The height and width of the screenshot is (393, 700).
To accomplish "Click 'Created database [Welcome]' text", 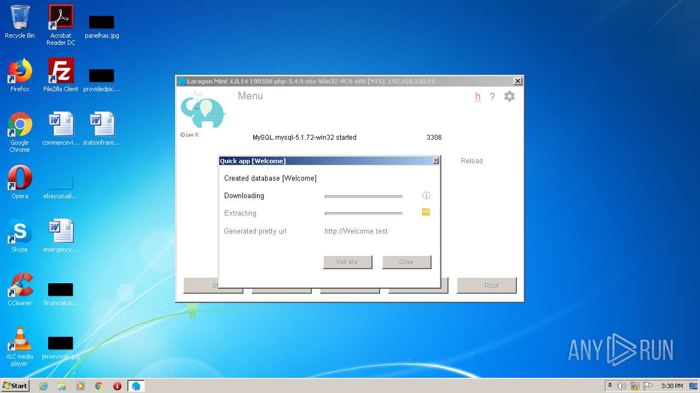I will [270, 178].
